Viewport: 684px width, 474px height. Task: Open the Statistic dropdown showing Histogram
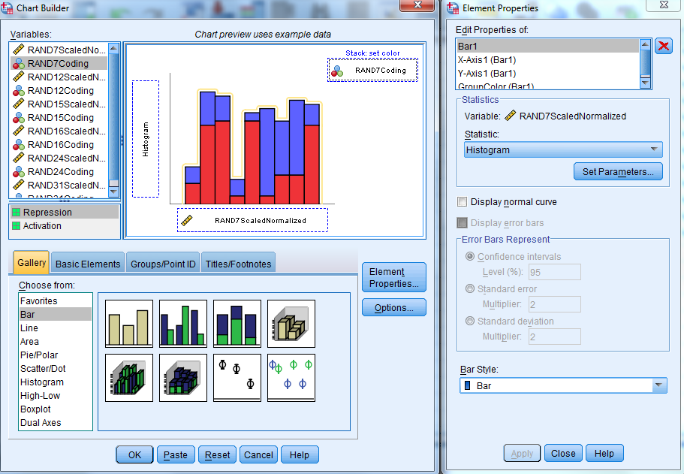[x=563, y=150]
